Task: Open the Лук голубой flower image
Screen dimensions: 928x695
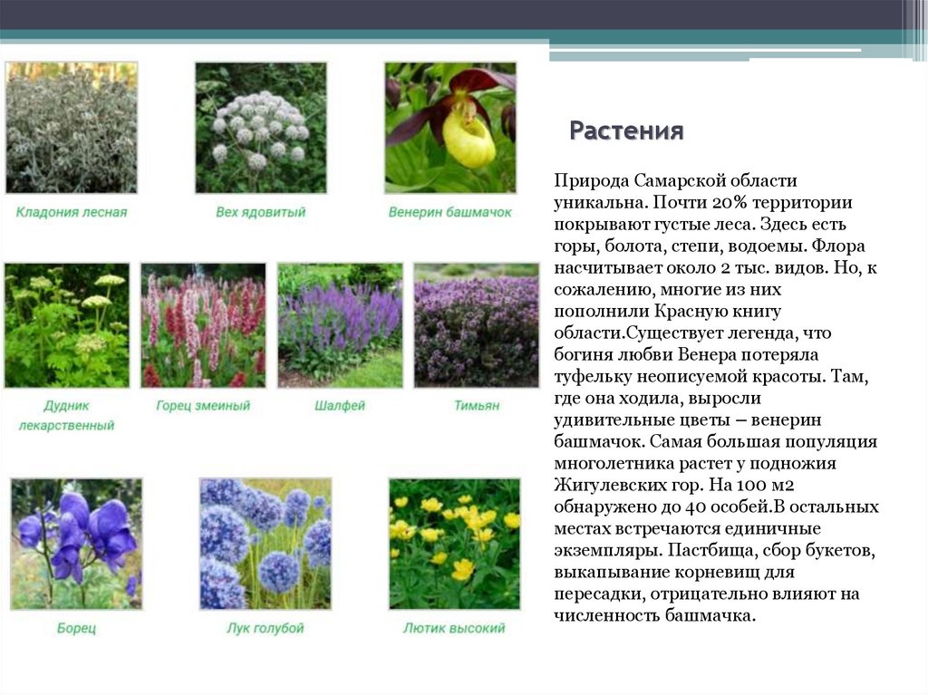Action: point(266,544)
